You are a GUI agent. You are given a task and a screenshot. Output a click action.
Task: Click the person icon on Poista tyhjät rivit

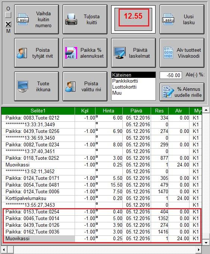[x=22, y=53]
